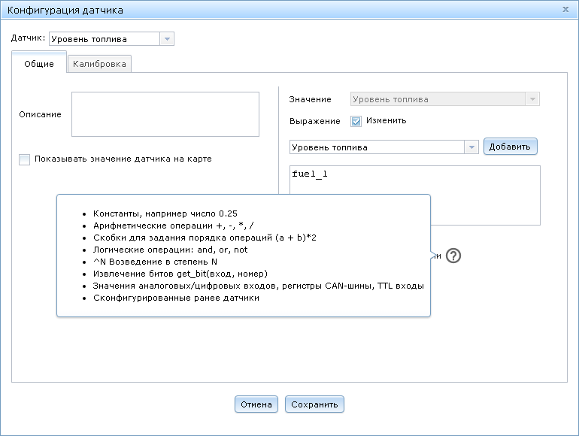Click the question mark help icon

click(453, 256)
